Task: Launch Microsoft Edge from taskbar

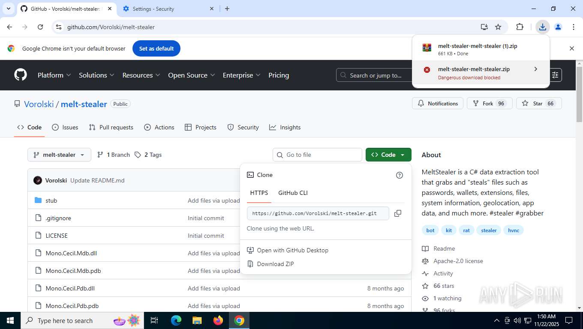Action: pyautogui.click(x=176, y=320)
